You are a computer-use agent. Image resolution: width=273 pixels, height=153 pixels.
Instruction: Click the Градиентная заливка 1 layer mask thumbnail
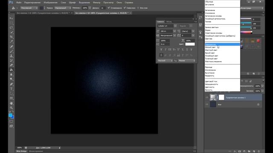tap(221, 97)
